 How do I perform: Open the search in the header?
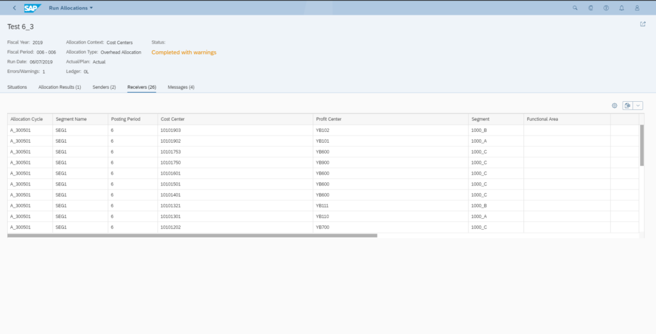coord(575,8)
